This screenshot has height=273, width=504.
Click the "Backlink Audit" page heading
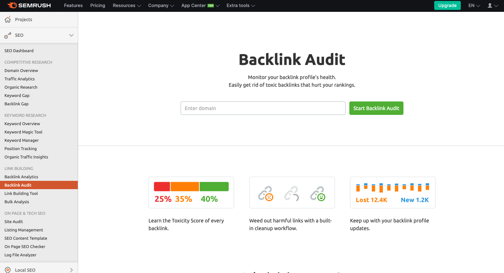click(x=292, y=60)
